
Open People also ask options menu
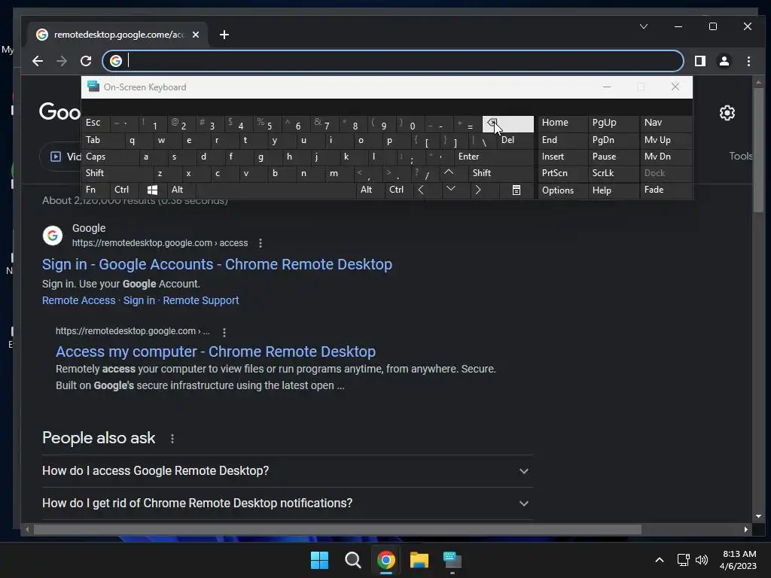[x=172, y=439]
